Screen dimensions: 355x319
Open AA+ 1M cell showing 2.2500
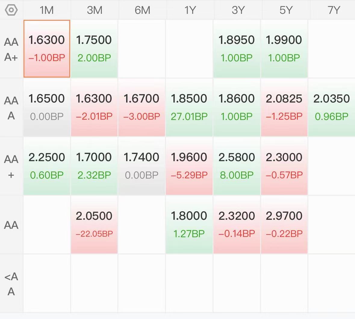tap(47, 166)
